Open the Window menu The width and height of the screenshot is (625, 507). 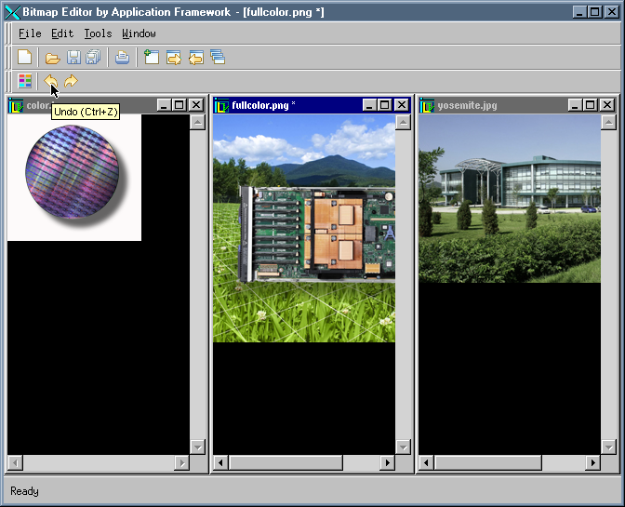tap(139, 33)
